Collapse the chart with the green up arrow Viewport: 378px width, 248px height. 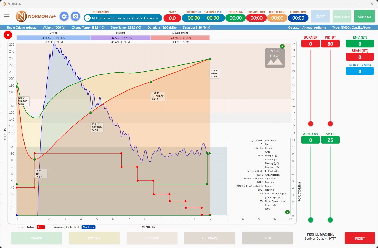click(x=282, y=46)
